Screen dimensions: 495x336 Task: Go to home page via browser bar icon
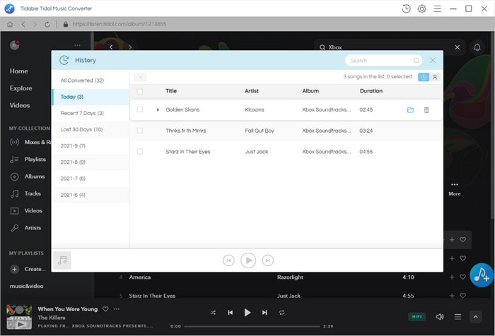pyautogui.click(x=10, y=24)
